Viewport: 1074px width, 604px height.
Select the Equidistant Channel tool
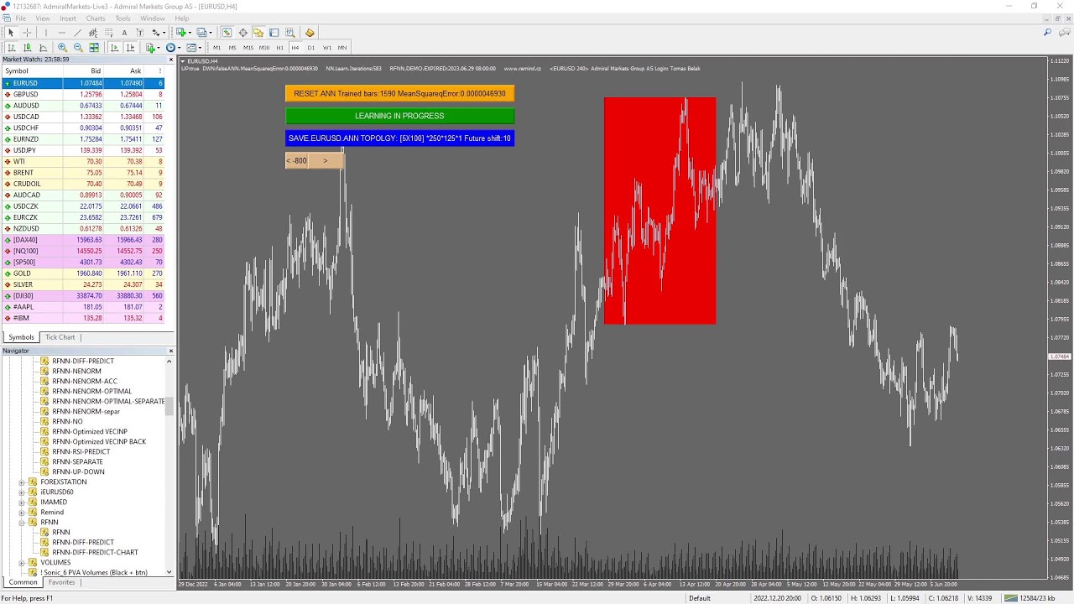pyautogui.click(x=93, y=33)
